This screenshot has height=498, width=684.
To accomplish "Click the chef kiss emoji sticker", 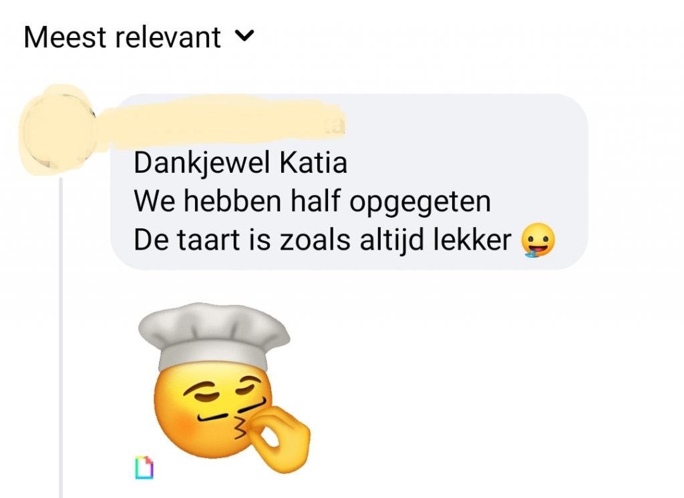I will [224, 388].
